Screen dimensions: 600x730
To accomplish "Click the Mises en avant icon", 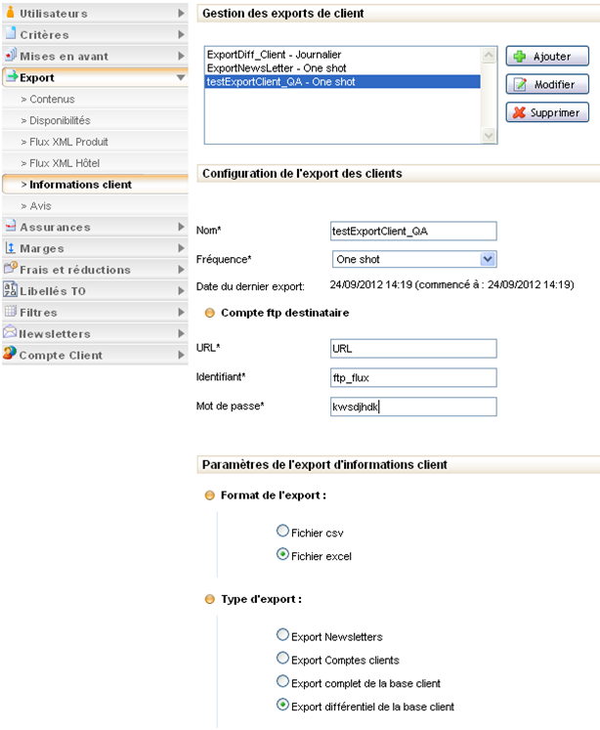I will [11, 56].
